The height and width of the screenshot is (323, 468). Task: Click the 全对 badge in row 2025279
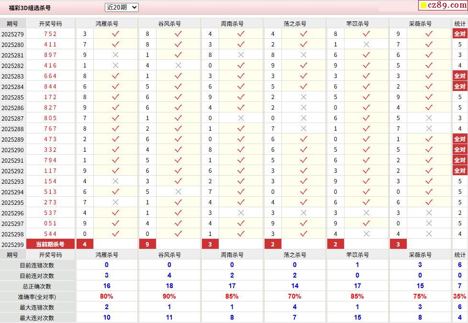pyautogui.click(x=459, y=33)
